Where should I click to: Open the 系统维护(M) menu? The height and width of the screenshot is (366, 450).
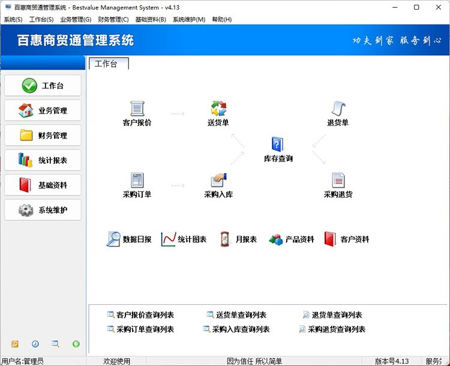(189, 20)
